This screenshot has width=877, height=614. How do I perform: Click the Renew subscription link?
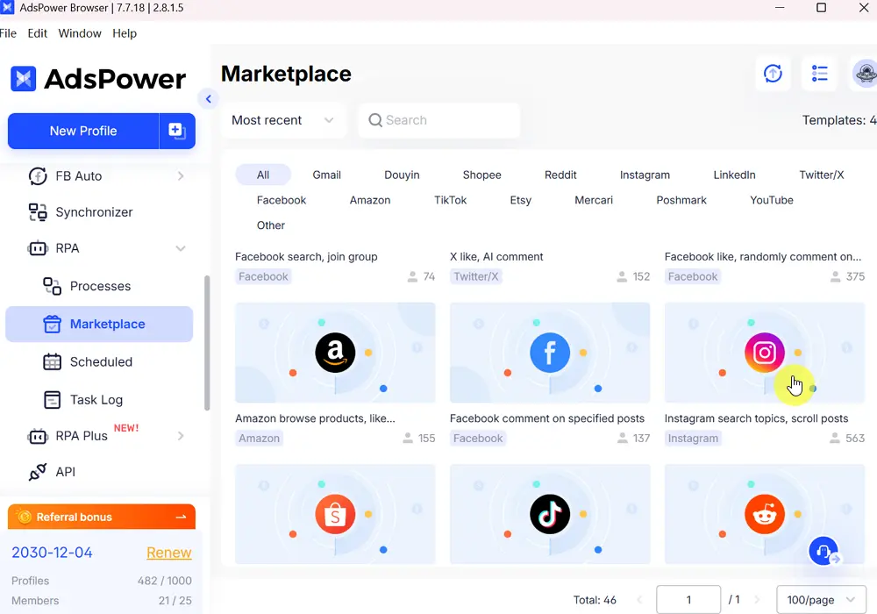point(168,553)
